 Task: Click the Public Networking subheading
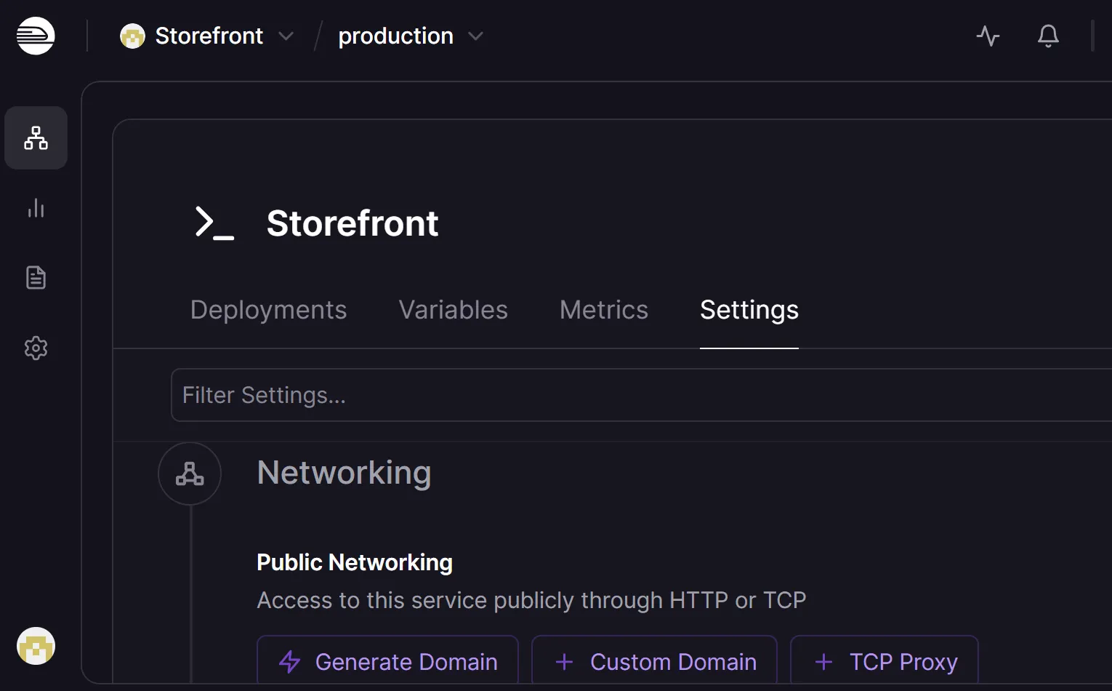(x=355, y=562)
